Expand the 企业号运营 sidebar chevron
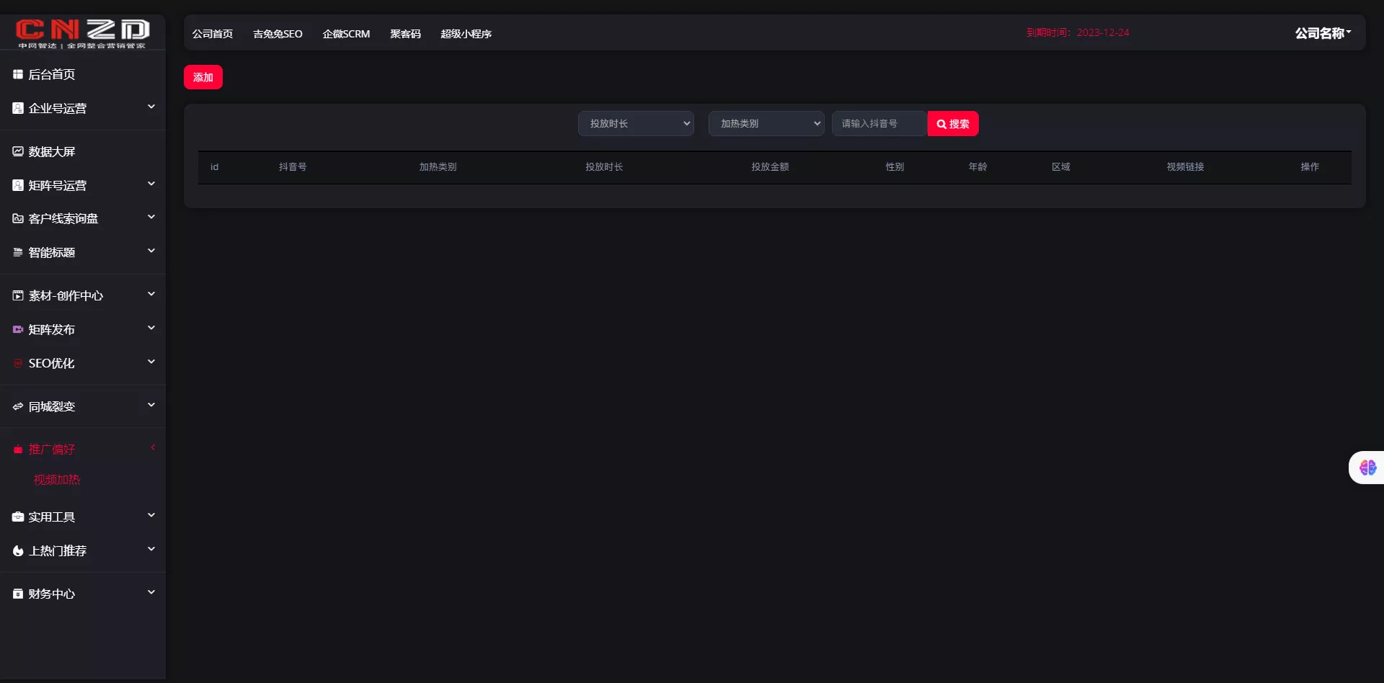This screenshot has width=1384, height=683. [151, 107]
